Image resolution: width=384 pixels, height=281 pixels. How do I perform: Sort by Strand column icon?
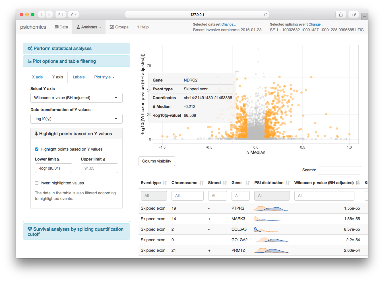tap(225, 183)
